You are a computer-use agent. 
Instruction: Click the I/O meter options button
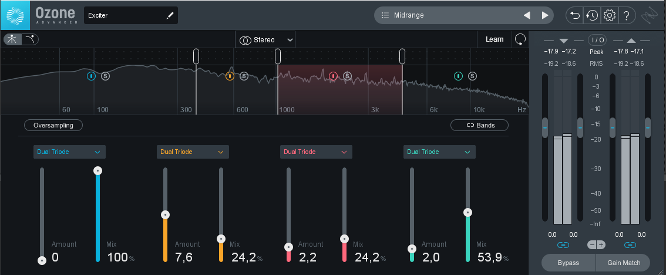tap(597, 40)
